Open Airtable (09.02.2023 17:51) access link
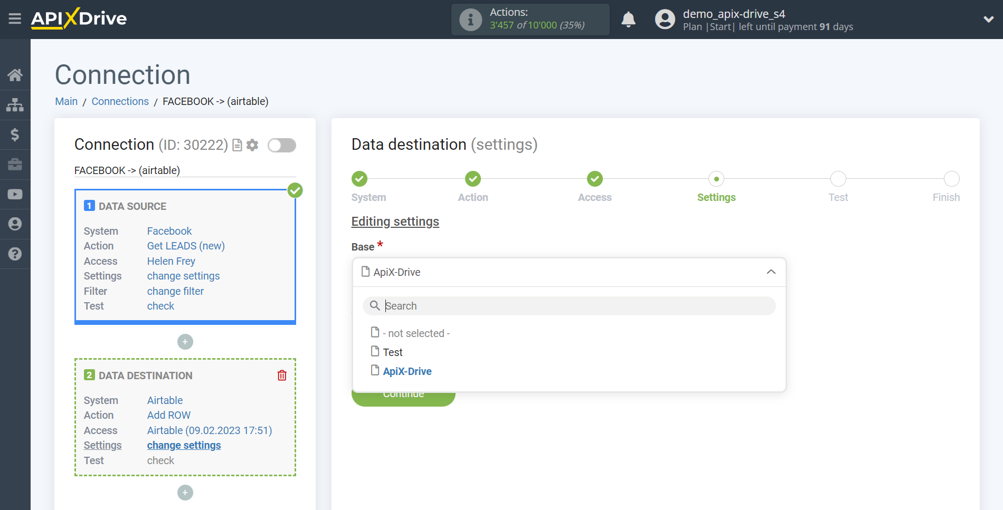This screenshot has width=1003, height=510. 210,430
